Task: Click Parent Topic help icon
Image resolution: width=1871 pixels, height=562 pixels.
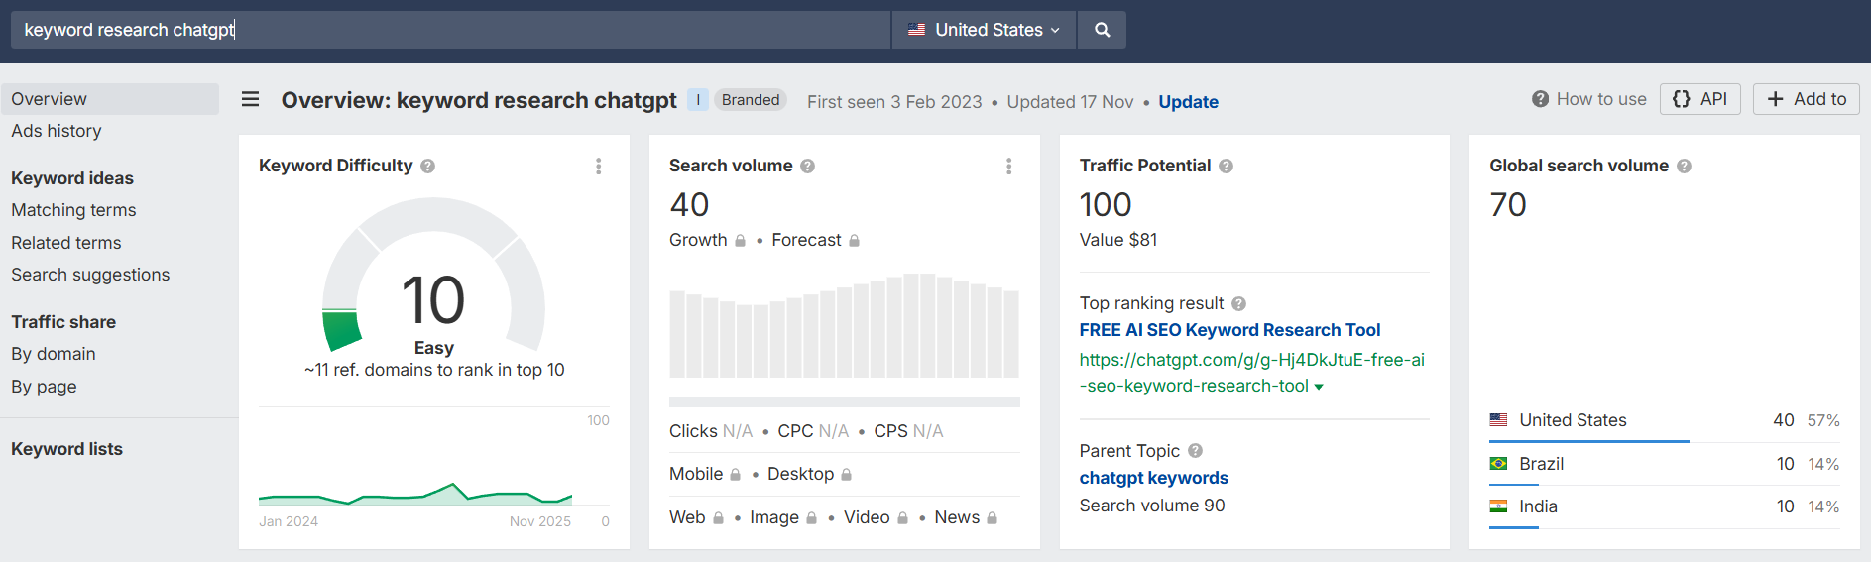Action: (x=1195, y=451)
